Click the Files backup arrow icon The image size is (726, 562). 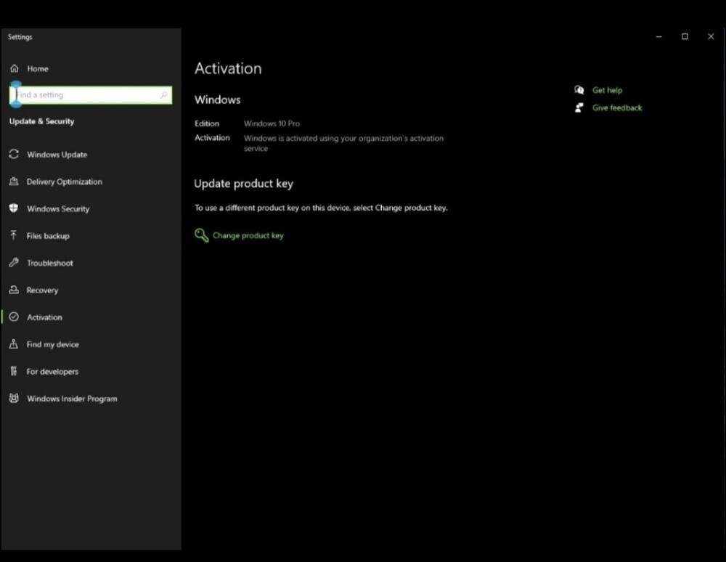pos(14,236)
